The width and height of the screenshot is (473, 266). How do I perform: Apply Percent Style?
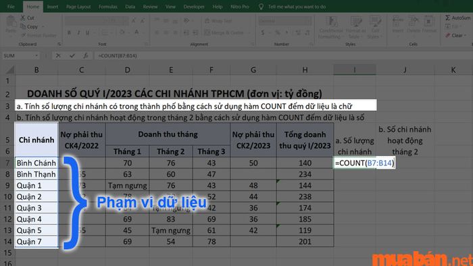point(278,32)
